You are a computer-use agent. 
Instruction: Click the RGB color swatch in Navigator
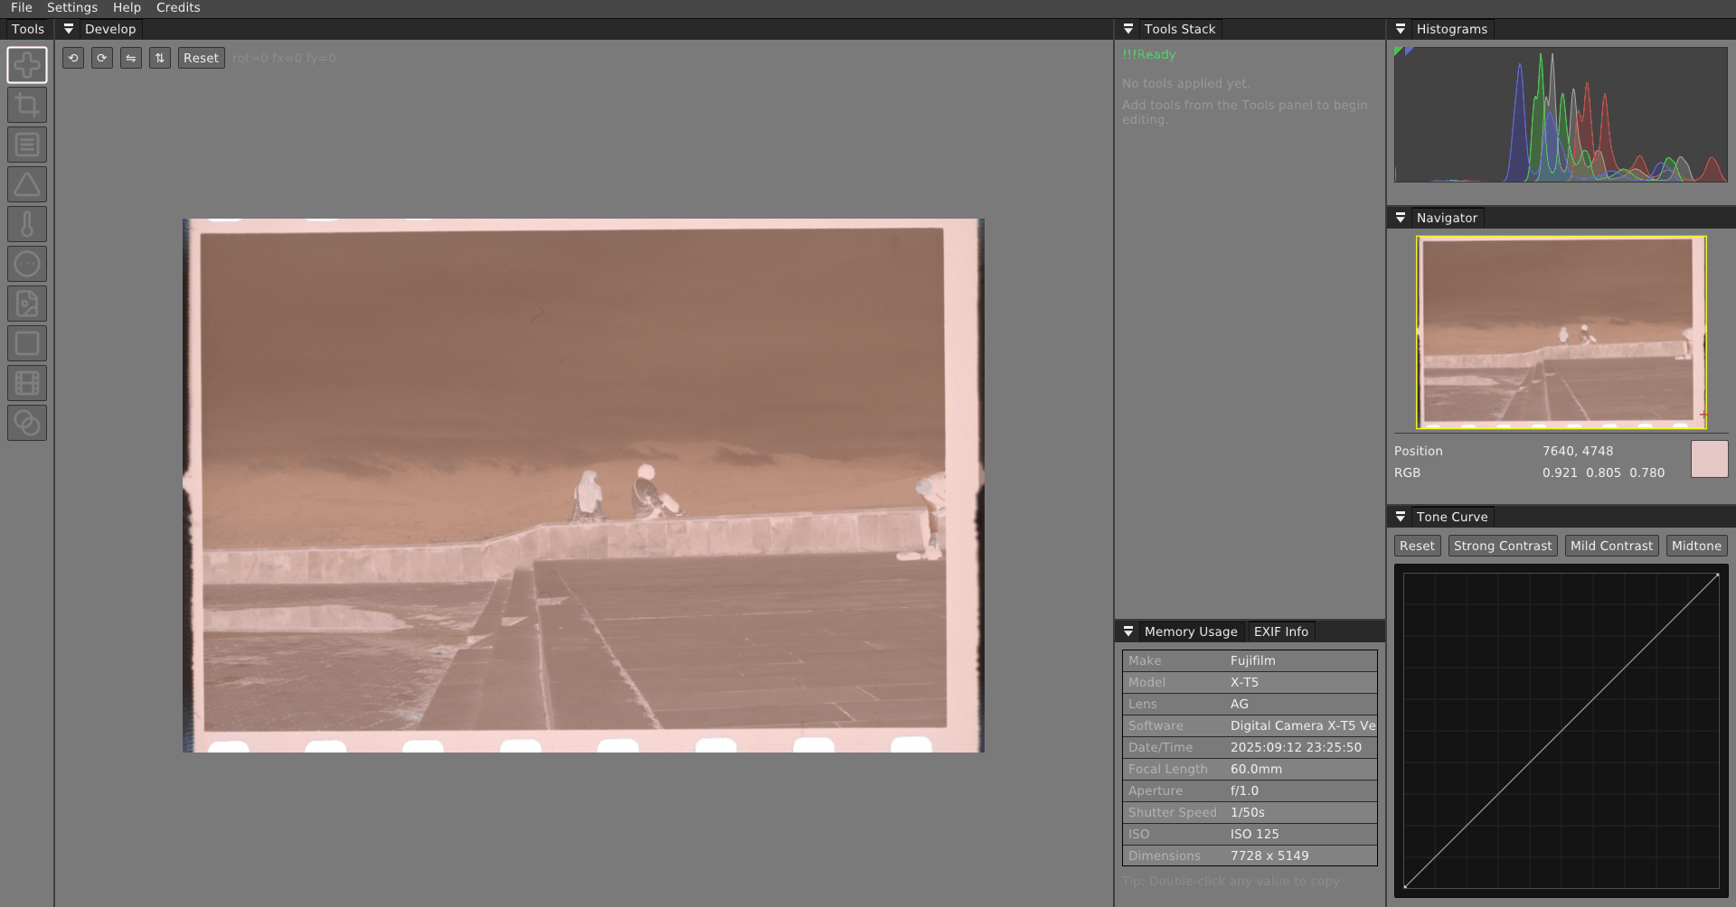(x=1711, y=459)
